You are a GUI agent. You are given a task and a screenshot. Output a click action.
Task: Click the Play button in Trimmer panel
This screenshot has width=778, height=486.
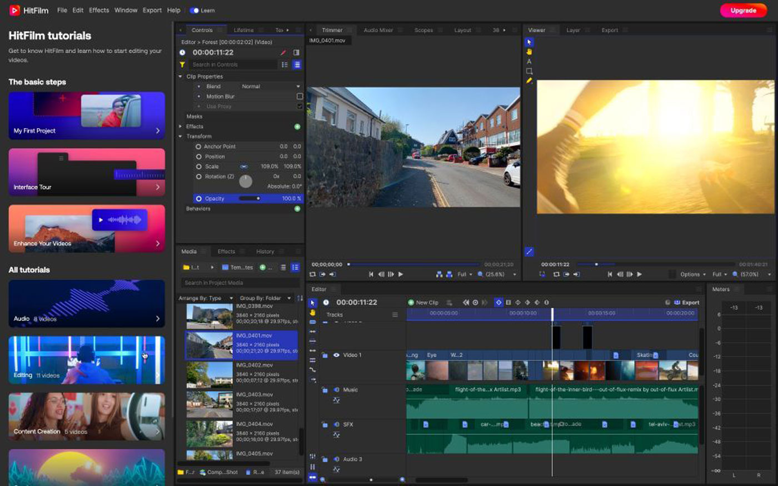click(401, 274)
